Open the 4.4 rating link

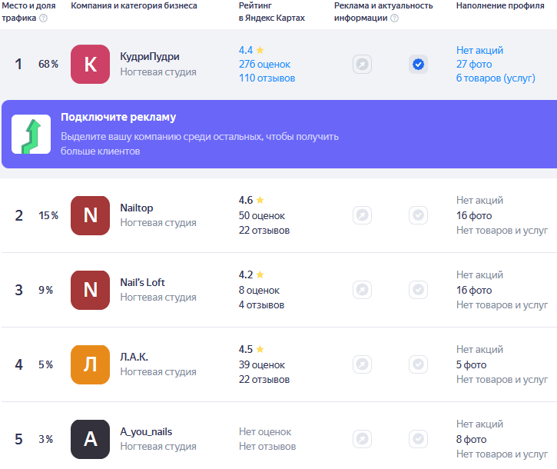(x=246, y=50)
